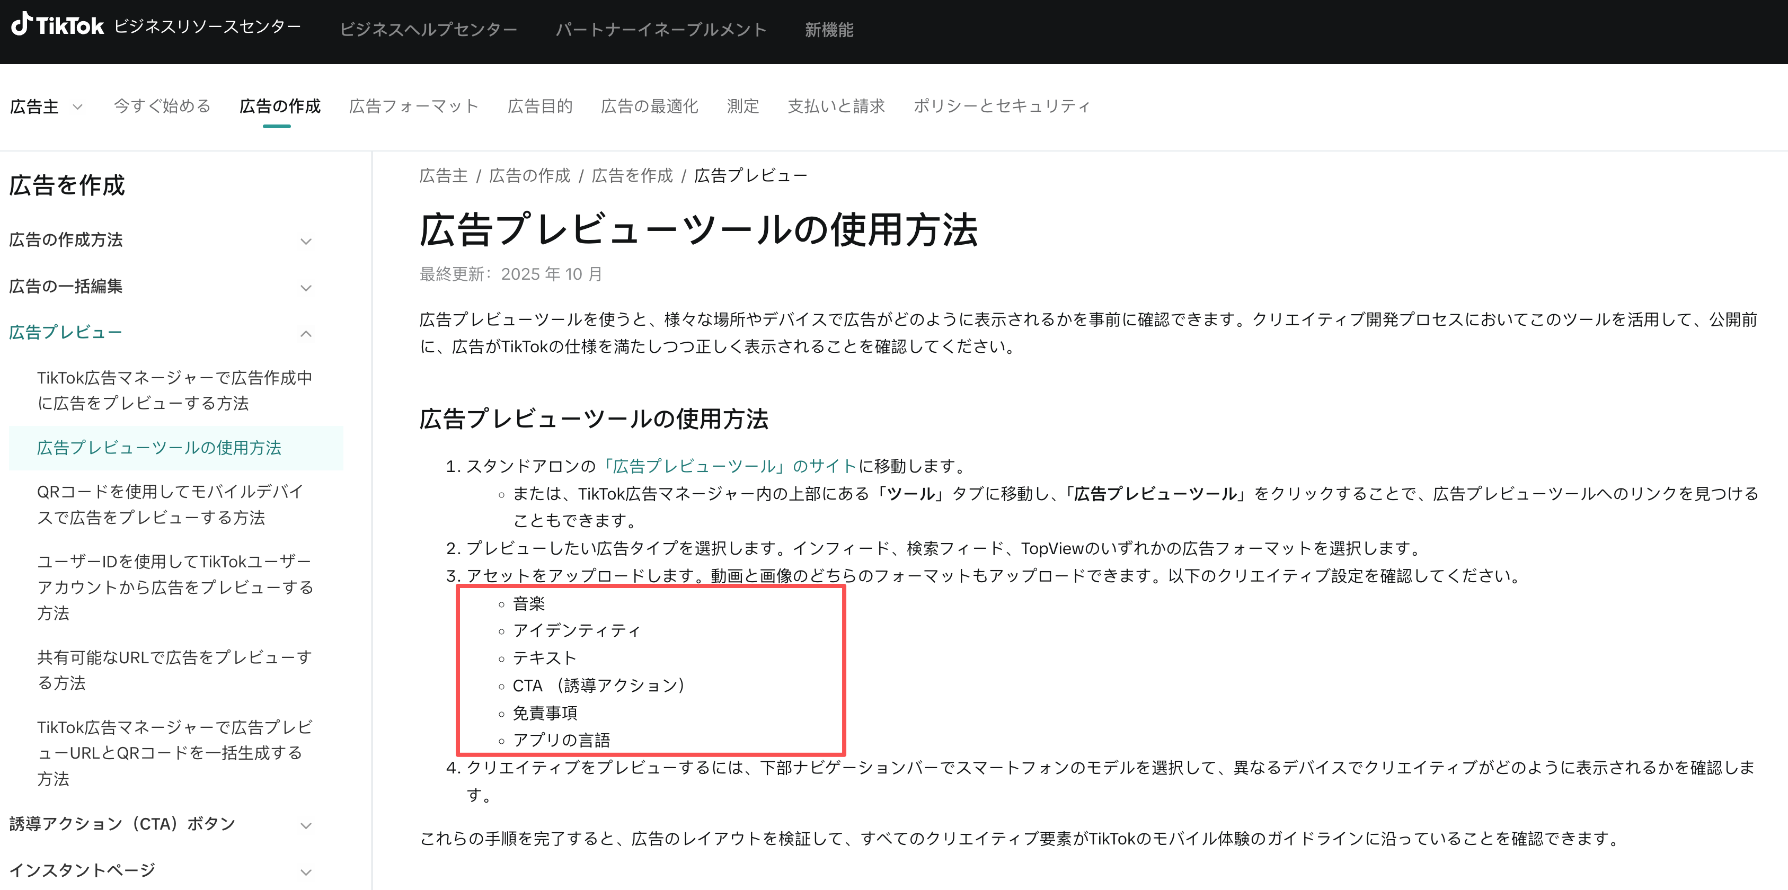The height and width of the screenshot is (890, 1788).
Task: Switch to 支払いと請求 tab
Action: point(836,106)
